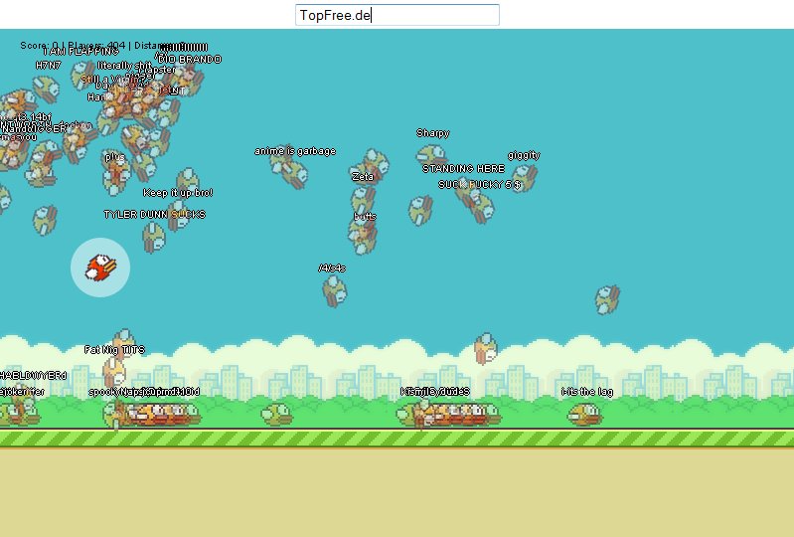Screen dimensions: 794x537
Task: Click the unlabeled green bird resting on the ground
Action: tap(276, 413)
